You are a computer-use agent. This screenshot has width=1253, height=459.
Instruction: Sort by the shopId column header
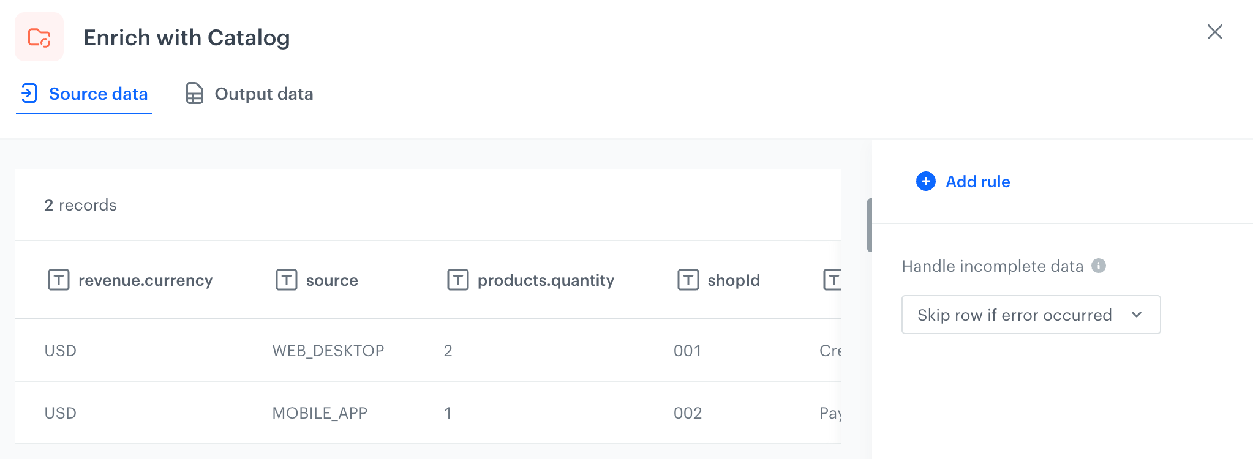(734, 280)
